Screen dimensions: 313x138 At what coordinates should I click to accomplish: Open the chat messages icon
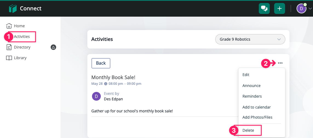coord(264,8)
